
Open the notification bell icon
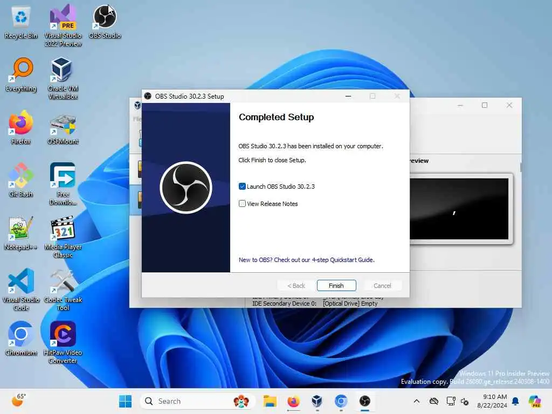tap(516, 401)
